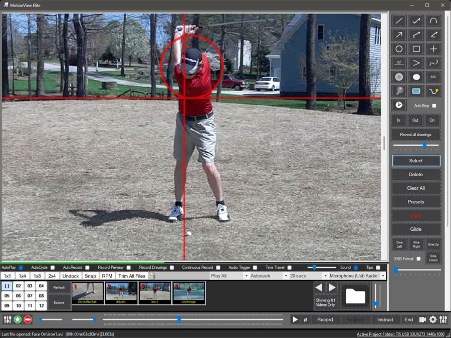Open the clock timer tool
The width and height of the screenshot is (451, 338).
click(x=399, y=105)
